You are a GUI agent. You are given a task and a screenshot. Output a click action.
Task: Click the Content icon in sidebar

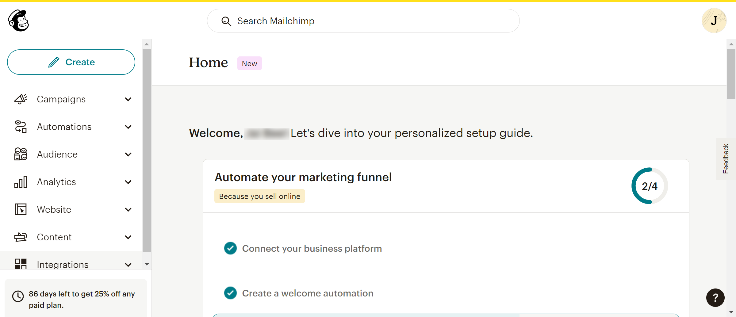click(x=21, y=237)
